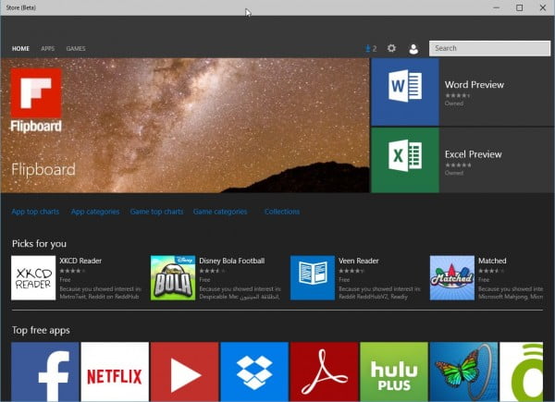Close the Store (Beta) window

pos(543,7)
